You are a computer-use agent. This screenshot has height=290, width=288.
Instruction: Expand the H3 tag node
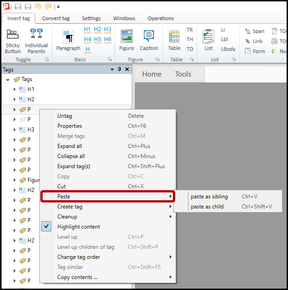[x=14, y=130]
